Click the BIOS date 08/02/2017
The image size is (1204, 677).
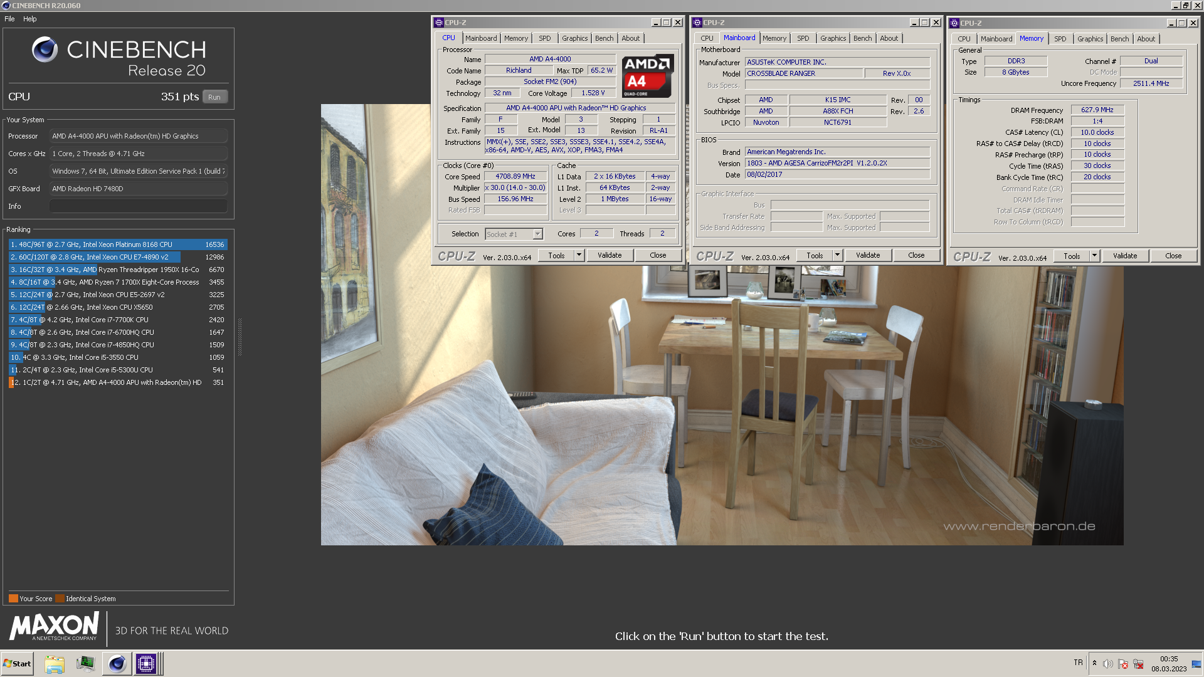tap(837, 174)
